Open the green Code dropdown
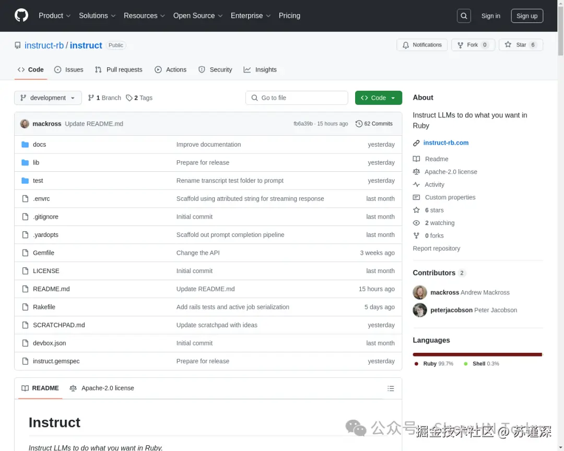 click(379, 98)
